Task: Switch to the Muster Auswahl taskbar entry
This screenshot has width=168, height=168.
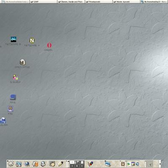Action: pos(126,2)
